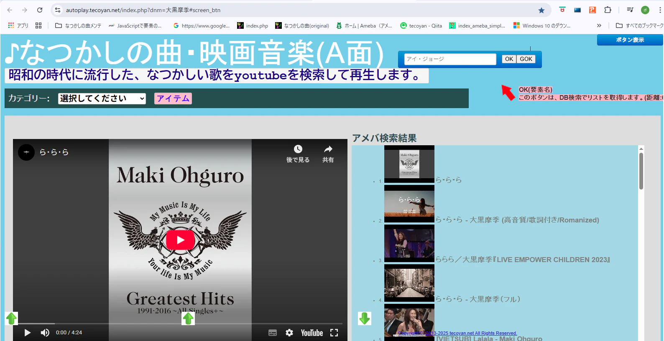Image resolution: width=664 pixels, height=341 pixels.
Task: Open the index_ameba_simpl bookmark
Action: [477, 25]
